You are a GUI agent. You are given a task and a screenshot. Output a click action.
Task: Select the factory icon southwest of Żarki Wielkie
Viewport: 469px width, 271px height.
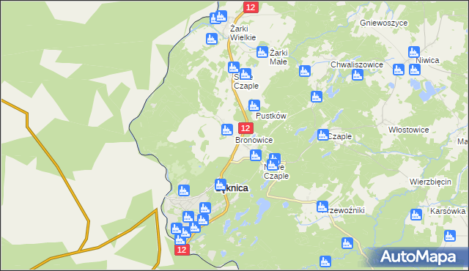212,39
